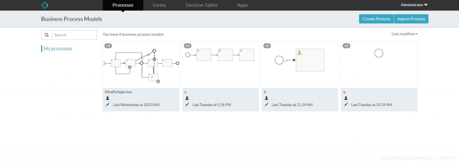Image resolution: width=459 pixels, height=163 pixels.
Task: Click the v1 badge on process z
Action: (x=188, y=46)
